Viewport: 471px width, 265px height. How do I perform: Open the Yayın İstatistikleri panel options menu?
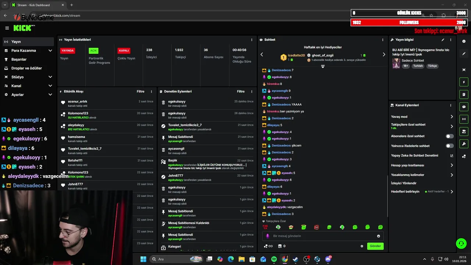(x=252, y=40)
